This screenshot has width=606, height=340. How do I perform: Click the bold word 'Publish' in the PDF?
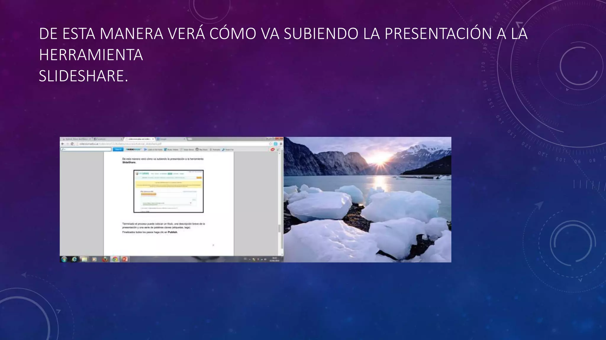[x=173, y=232]
